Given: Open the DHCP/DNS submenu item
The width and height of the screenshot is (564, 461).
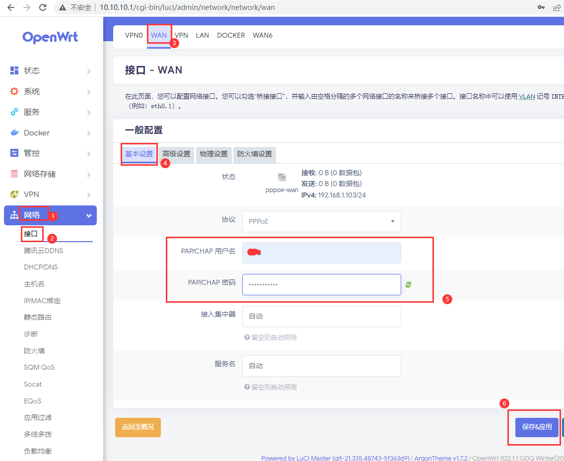Looking at the screenshot, I should coord(41,267).
